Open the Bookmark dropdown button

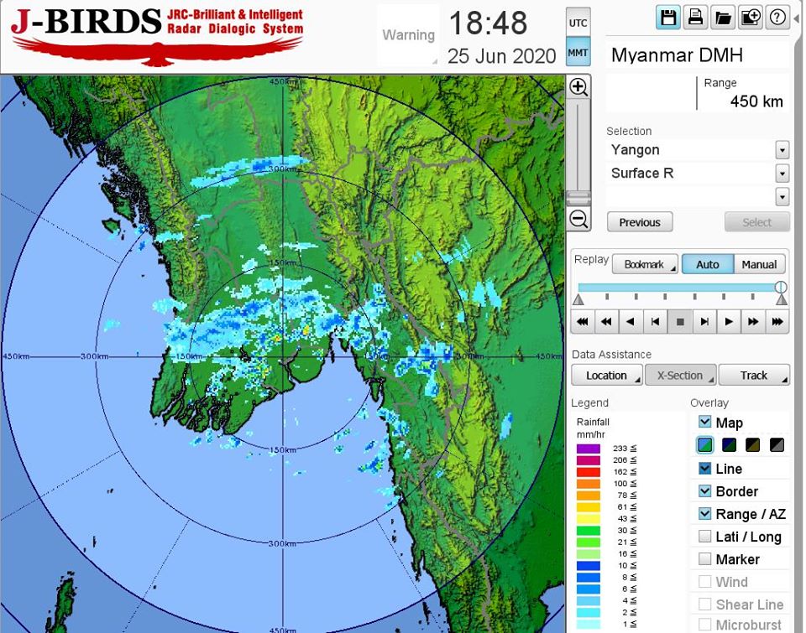tap(644, 264)
